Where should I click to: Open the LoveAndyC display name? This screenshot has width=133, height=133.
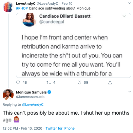click(x=26, y=3)
